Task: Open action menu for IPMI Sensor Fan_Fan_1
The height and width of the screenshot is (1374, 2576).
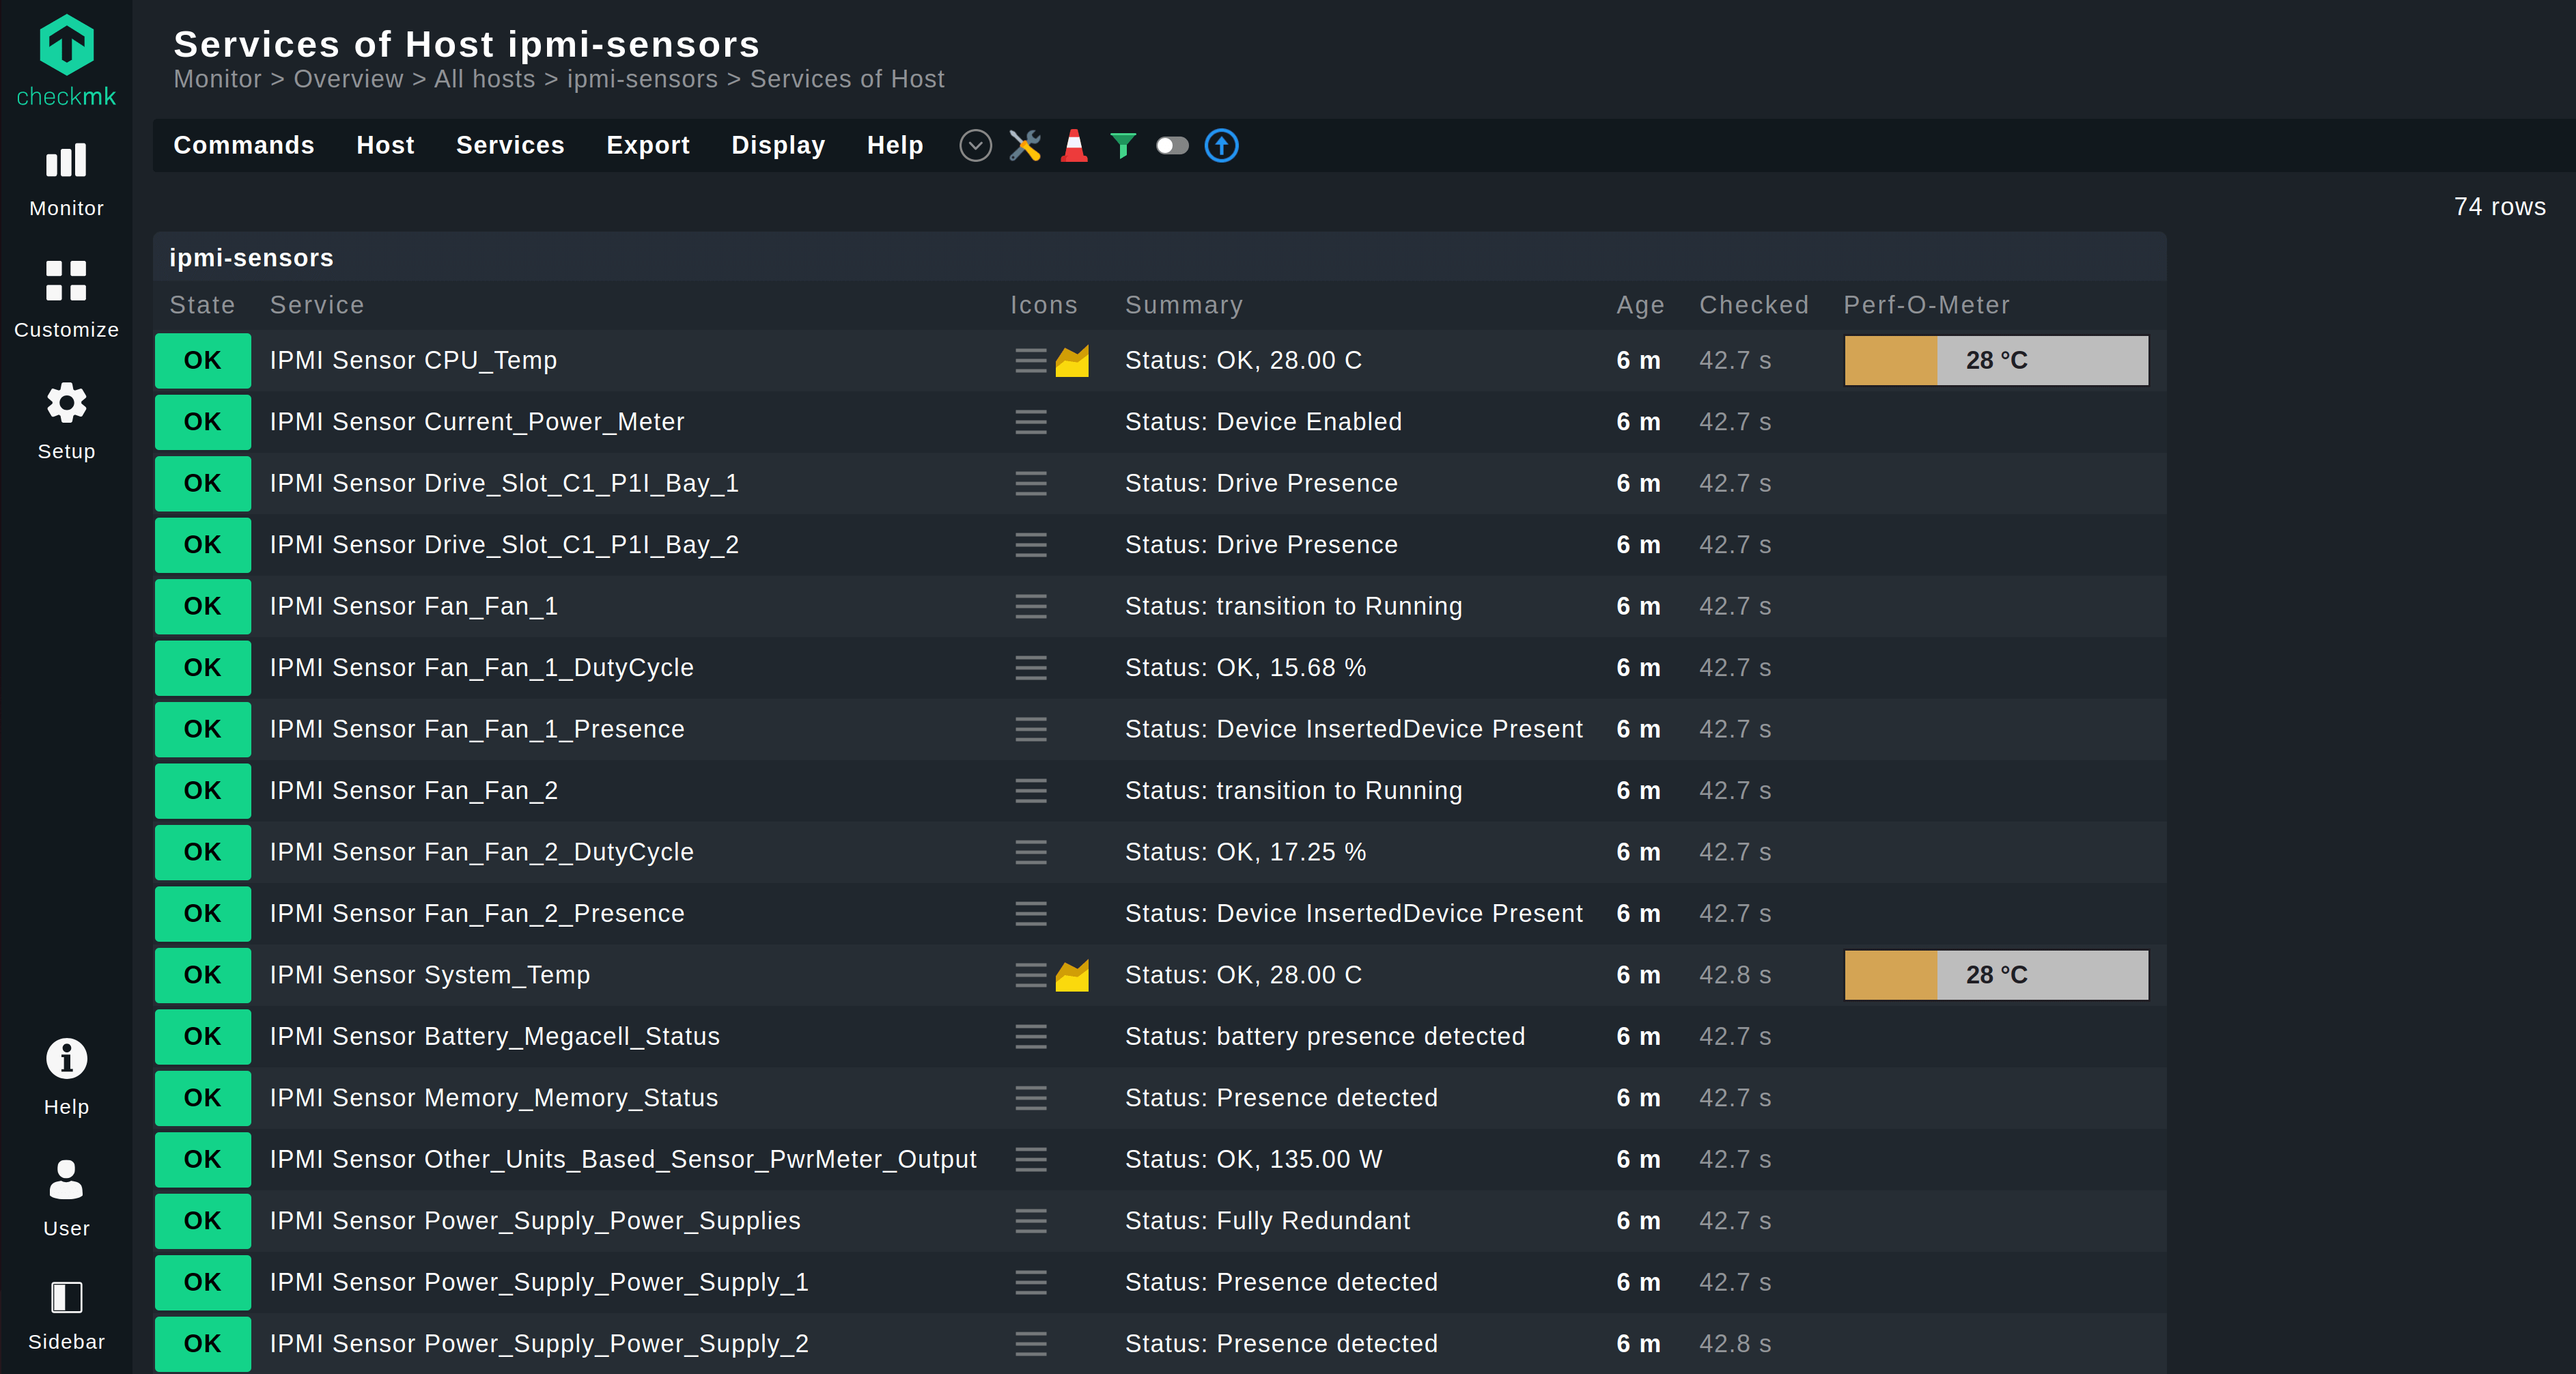Action: pos(1030,606)
